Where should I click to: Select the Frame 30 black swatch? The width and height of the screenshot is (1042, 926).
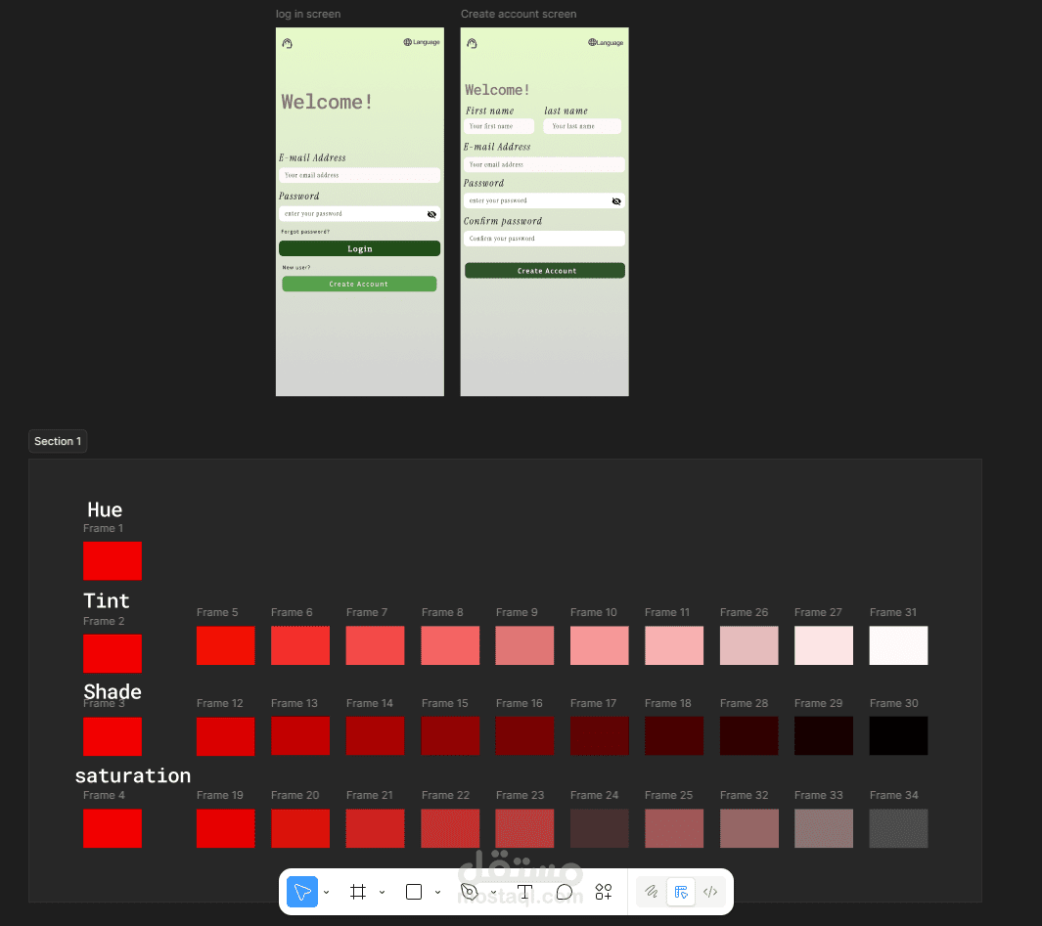[x=898, y=735]
